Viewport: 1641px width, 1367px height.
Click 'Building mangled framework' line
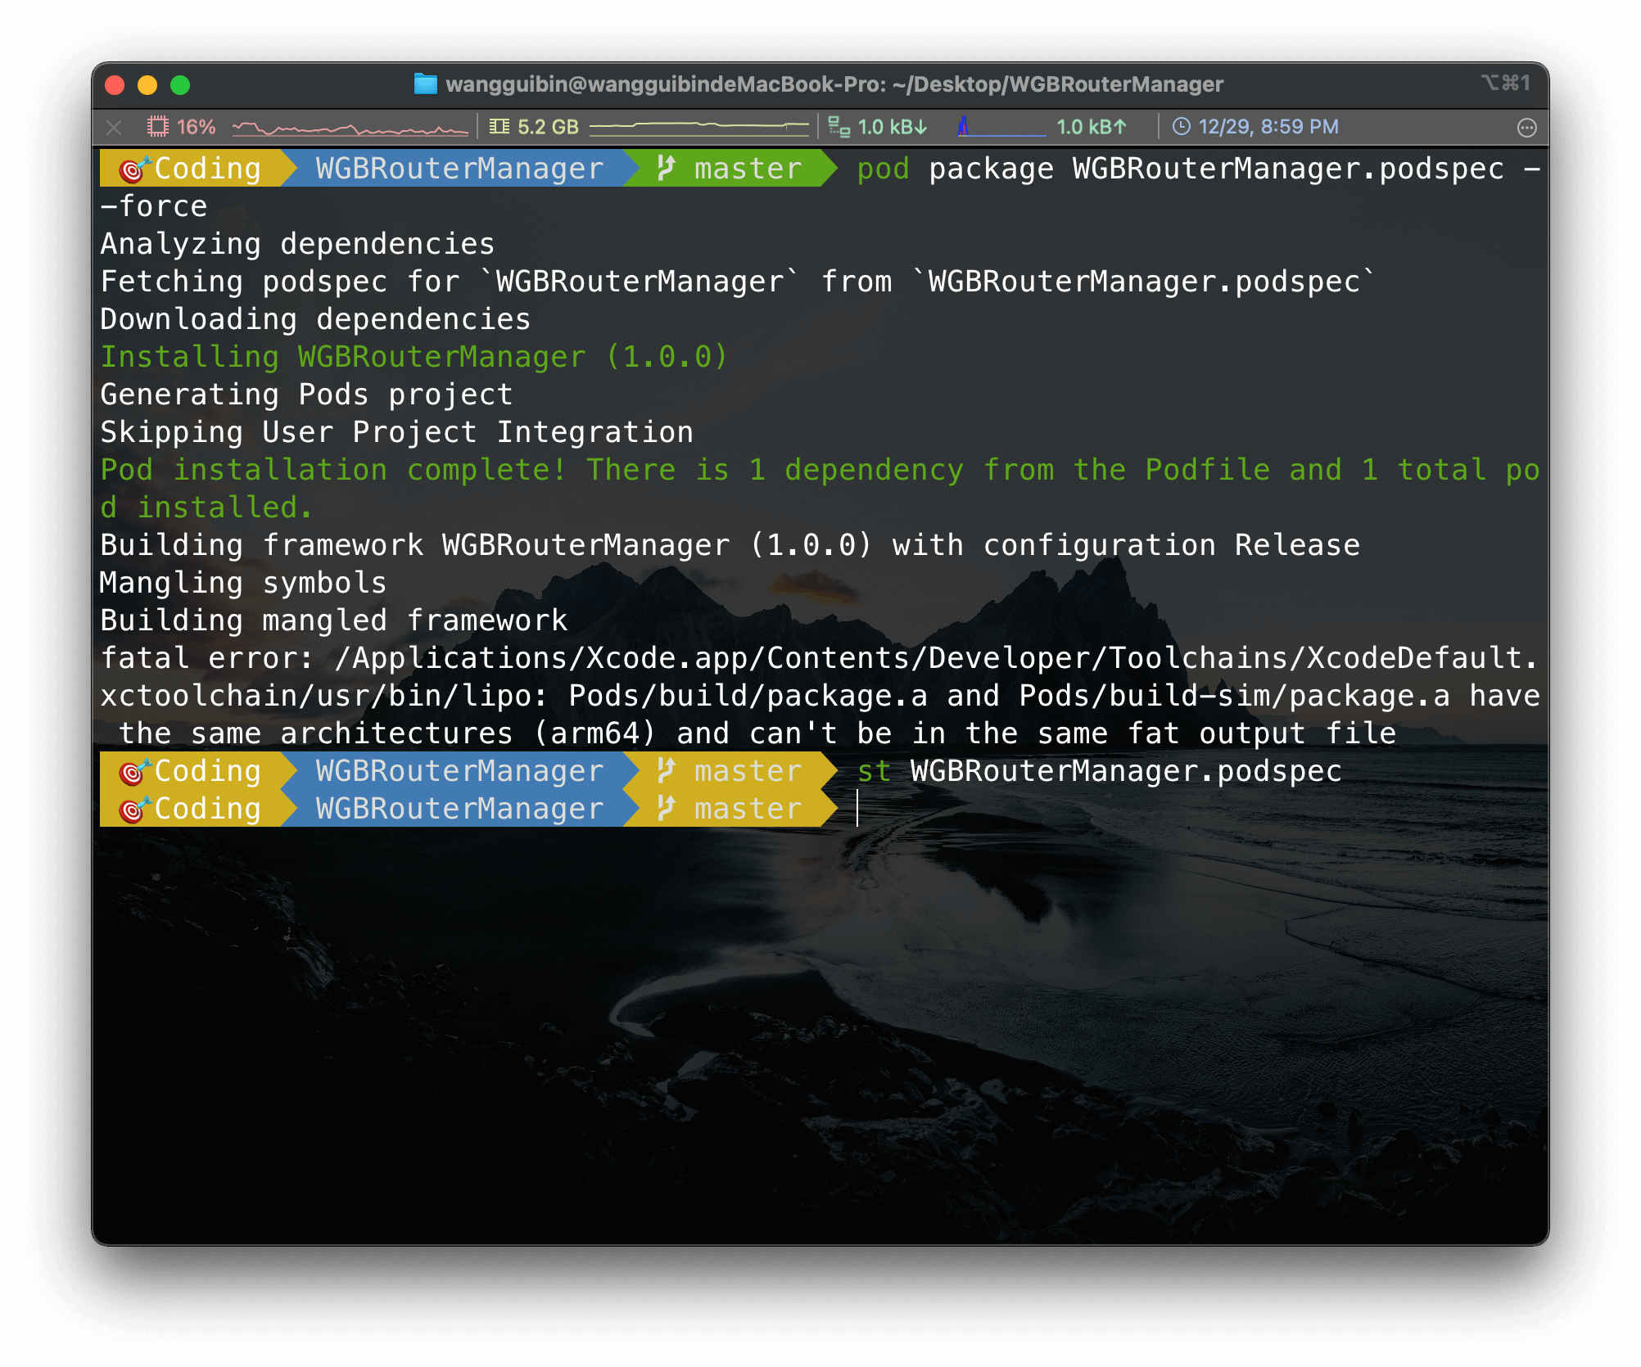coord(333,620)
